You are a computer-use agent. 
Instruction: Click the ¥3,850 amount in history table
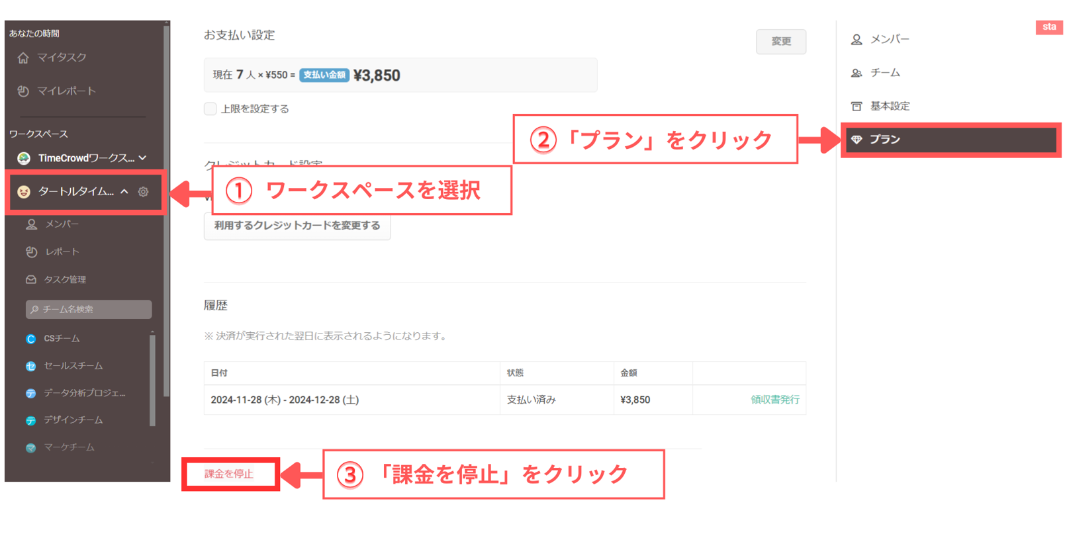coord(635,400)
